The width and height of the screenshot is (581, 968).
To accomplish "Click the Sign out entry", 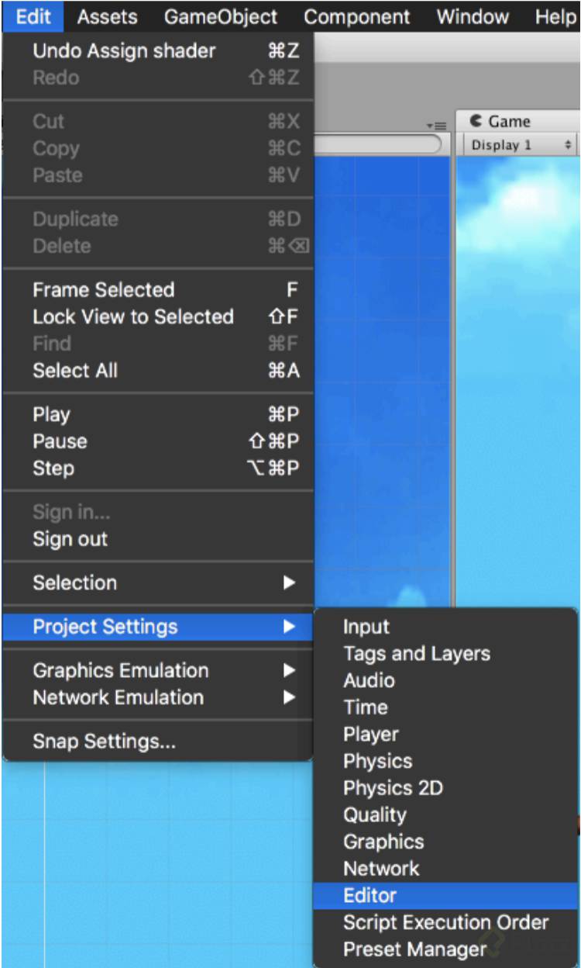I will point(70,540).
